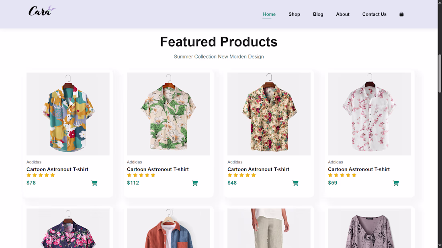Image resolution: width=442 pixels, height=248 pixels.
Task: Add the $78 shirt to cart
Action: click(94, 183)
